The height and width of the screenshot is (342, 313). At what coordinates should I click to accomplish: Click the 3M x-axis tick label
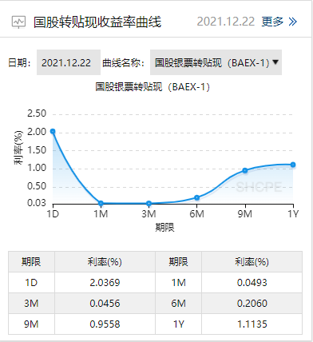[x=149, y=213]
